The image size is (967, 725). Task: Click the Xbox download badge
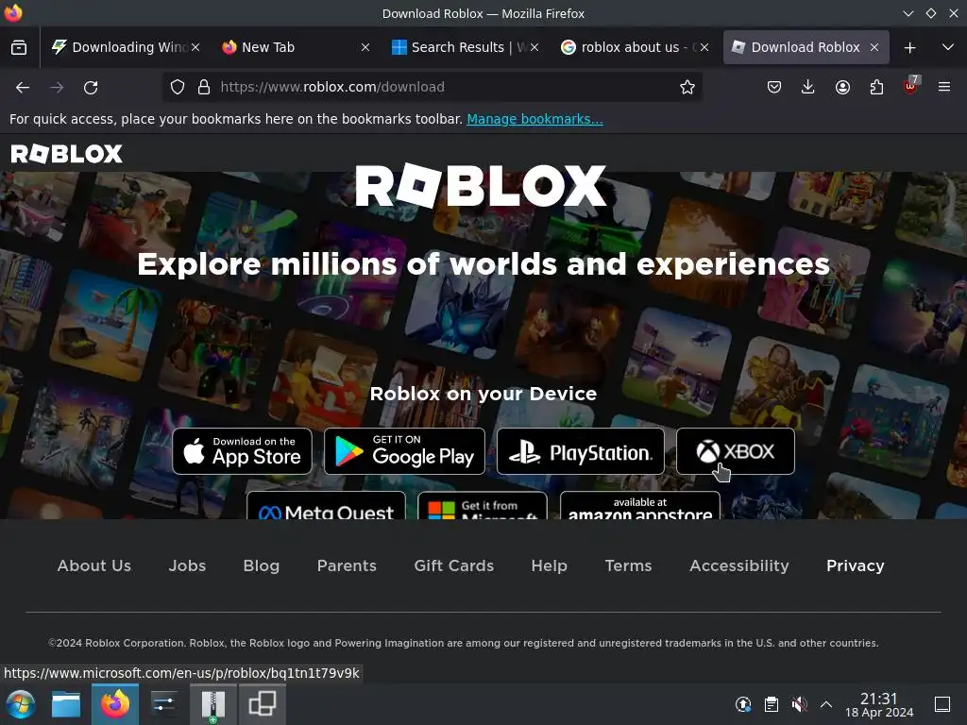click(x=735, y=451)
